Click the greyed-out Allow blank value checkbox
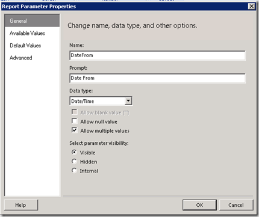The width and height of the screenshot is (259, 217). [75, 112]
